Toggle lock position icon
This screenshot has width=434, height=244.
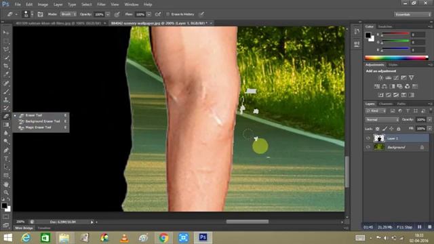point(391,129)
